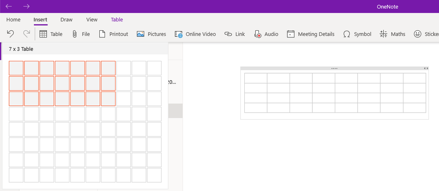Open the Home ribbon tab
Screen dimensions: 439x191
point(13,20)
